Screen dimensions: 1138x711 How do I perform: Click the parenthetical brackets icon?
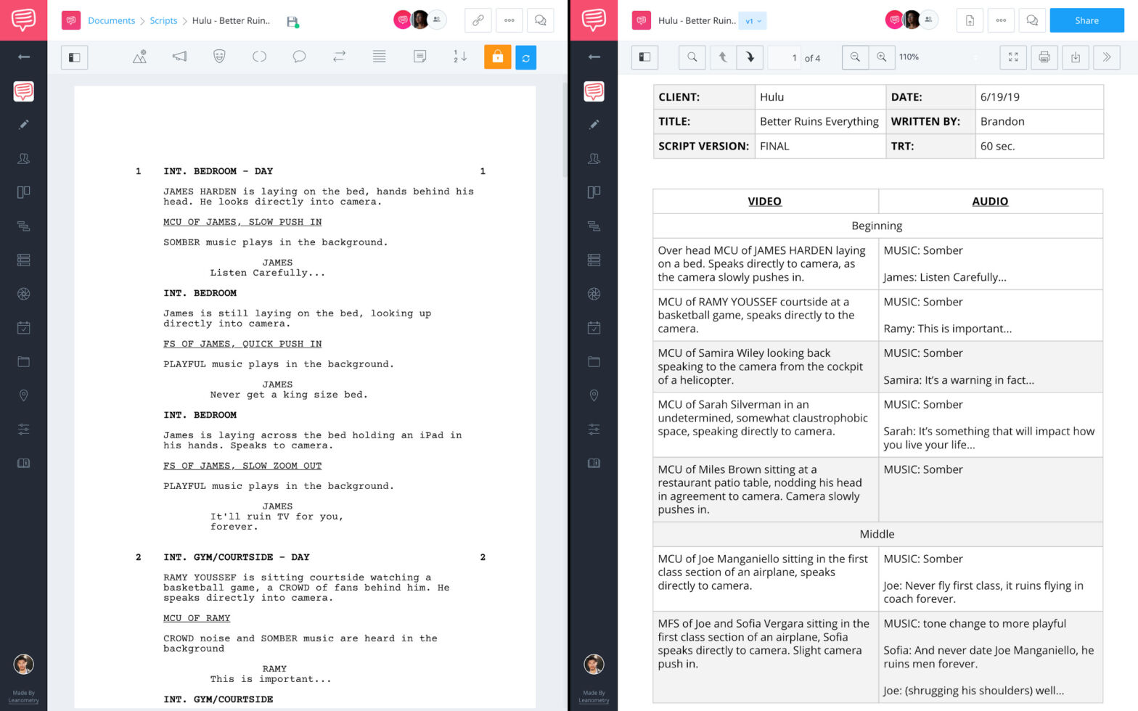[259, 57]
